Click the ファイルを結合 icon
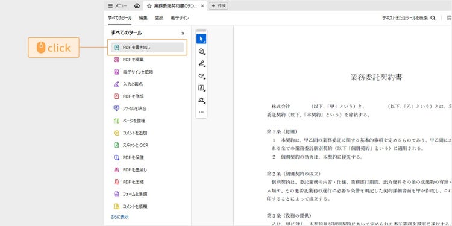Image resolution: width=452 pixels, height=226 pixels. [x=116, y=108]
